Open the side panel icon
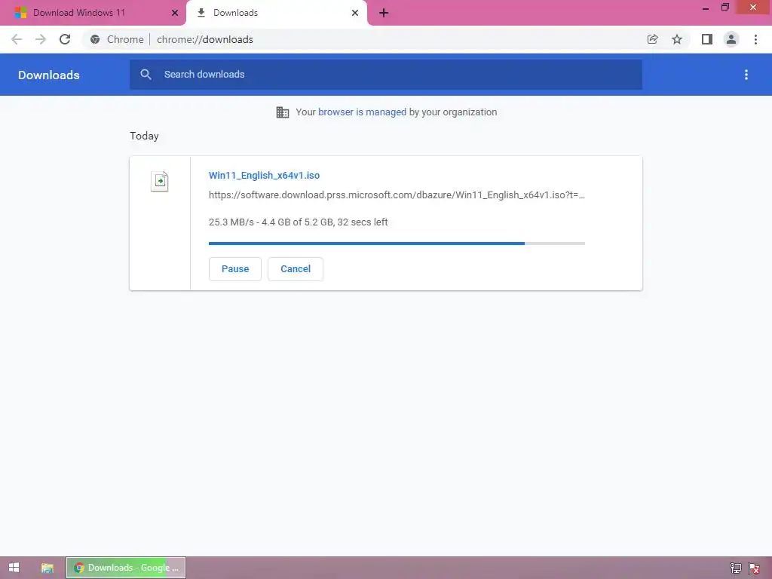 (707, 39)
